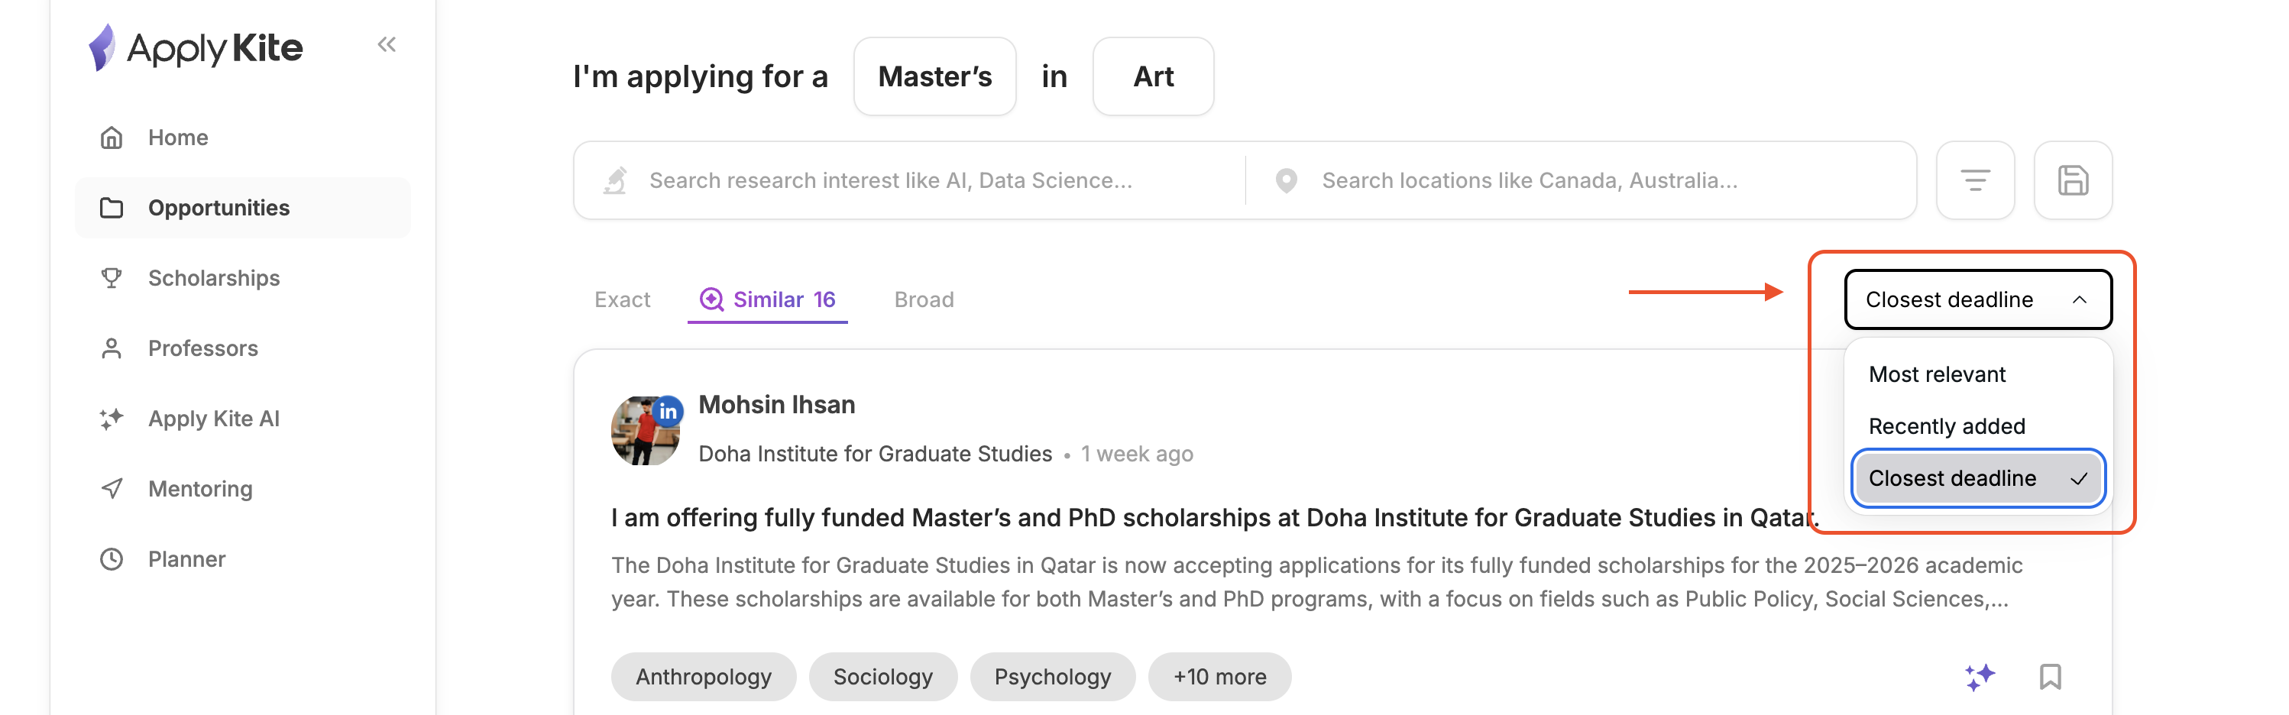Open the Professors section
This screenshot has width=2289, height=715.
click(x=202, y=348)
